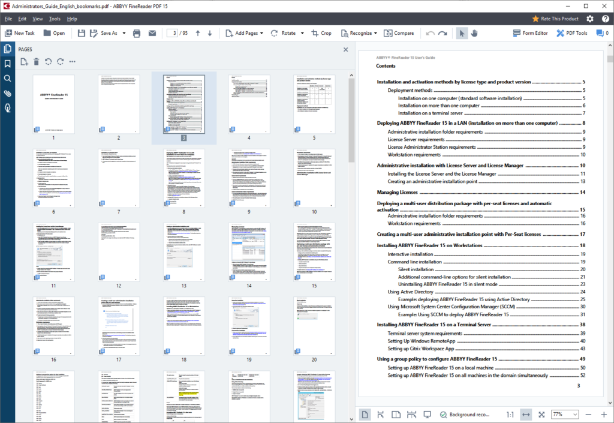Open the View menu
614x423 pixels.
[38, 19]
